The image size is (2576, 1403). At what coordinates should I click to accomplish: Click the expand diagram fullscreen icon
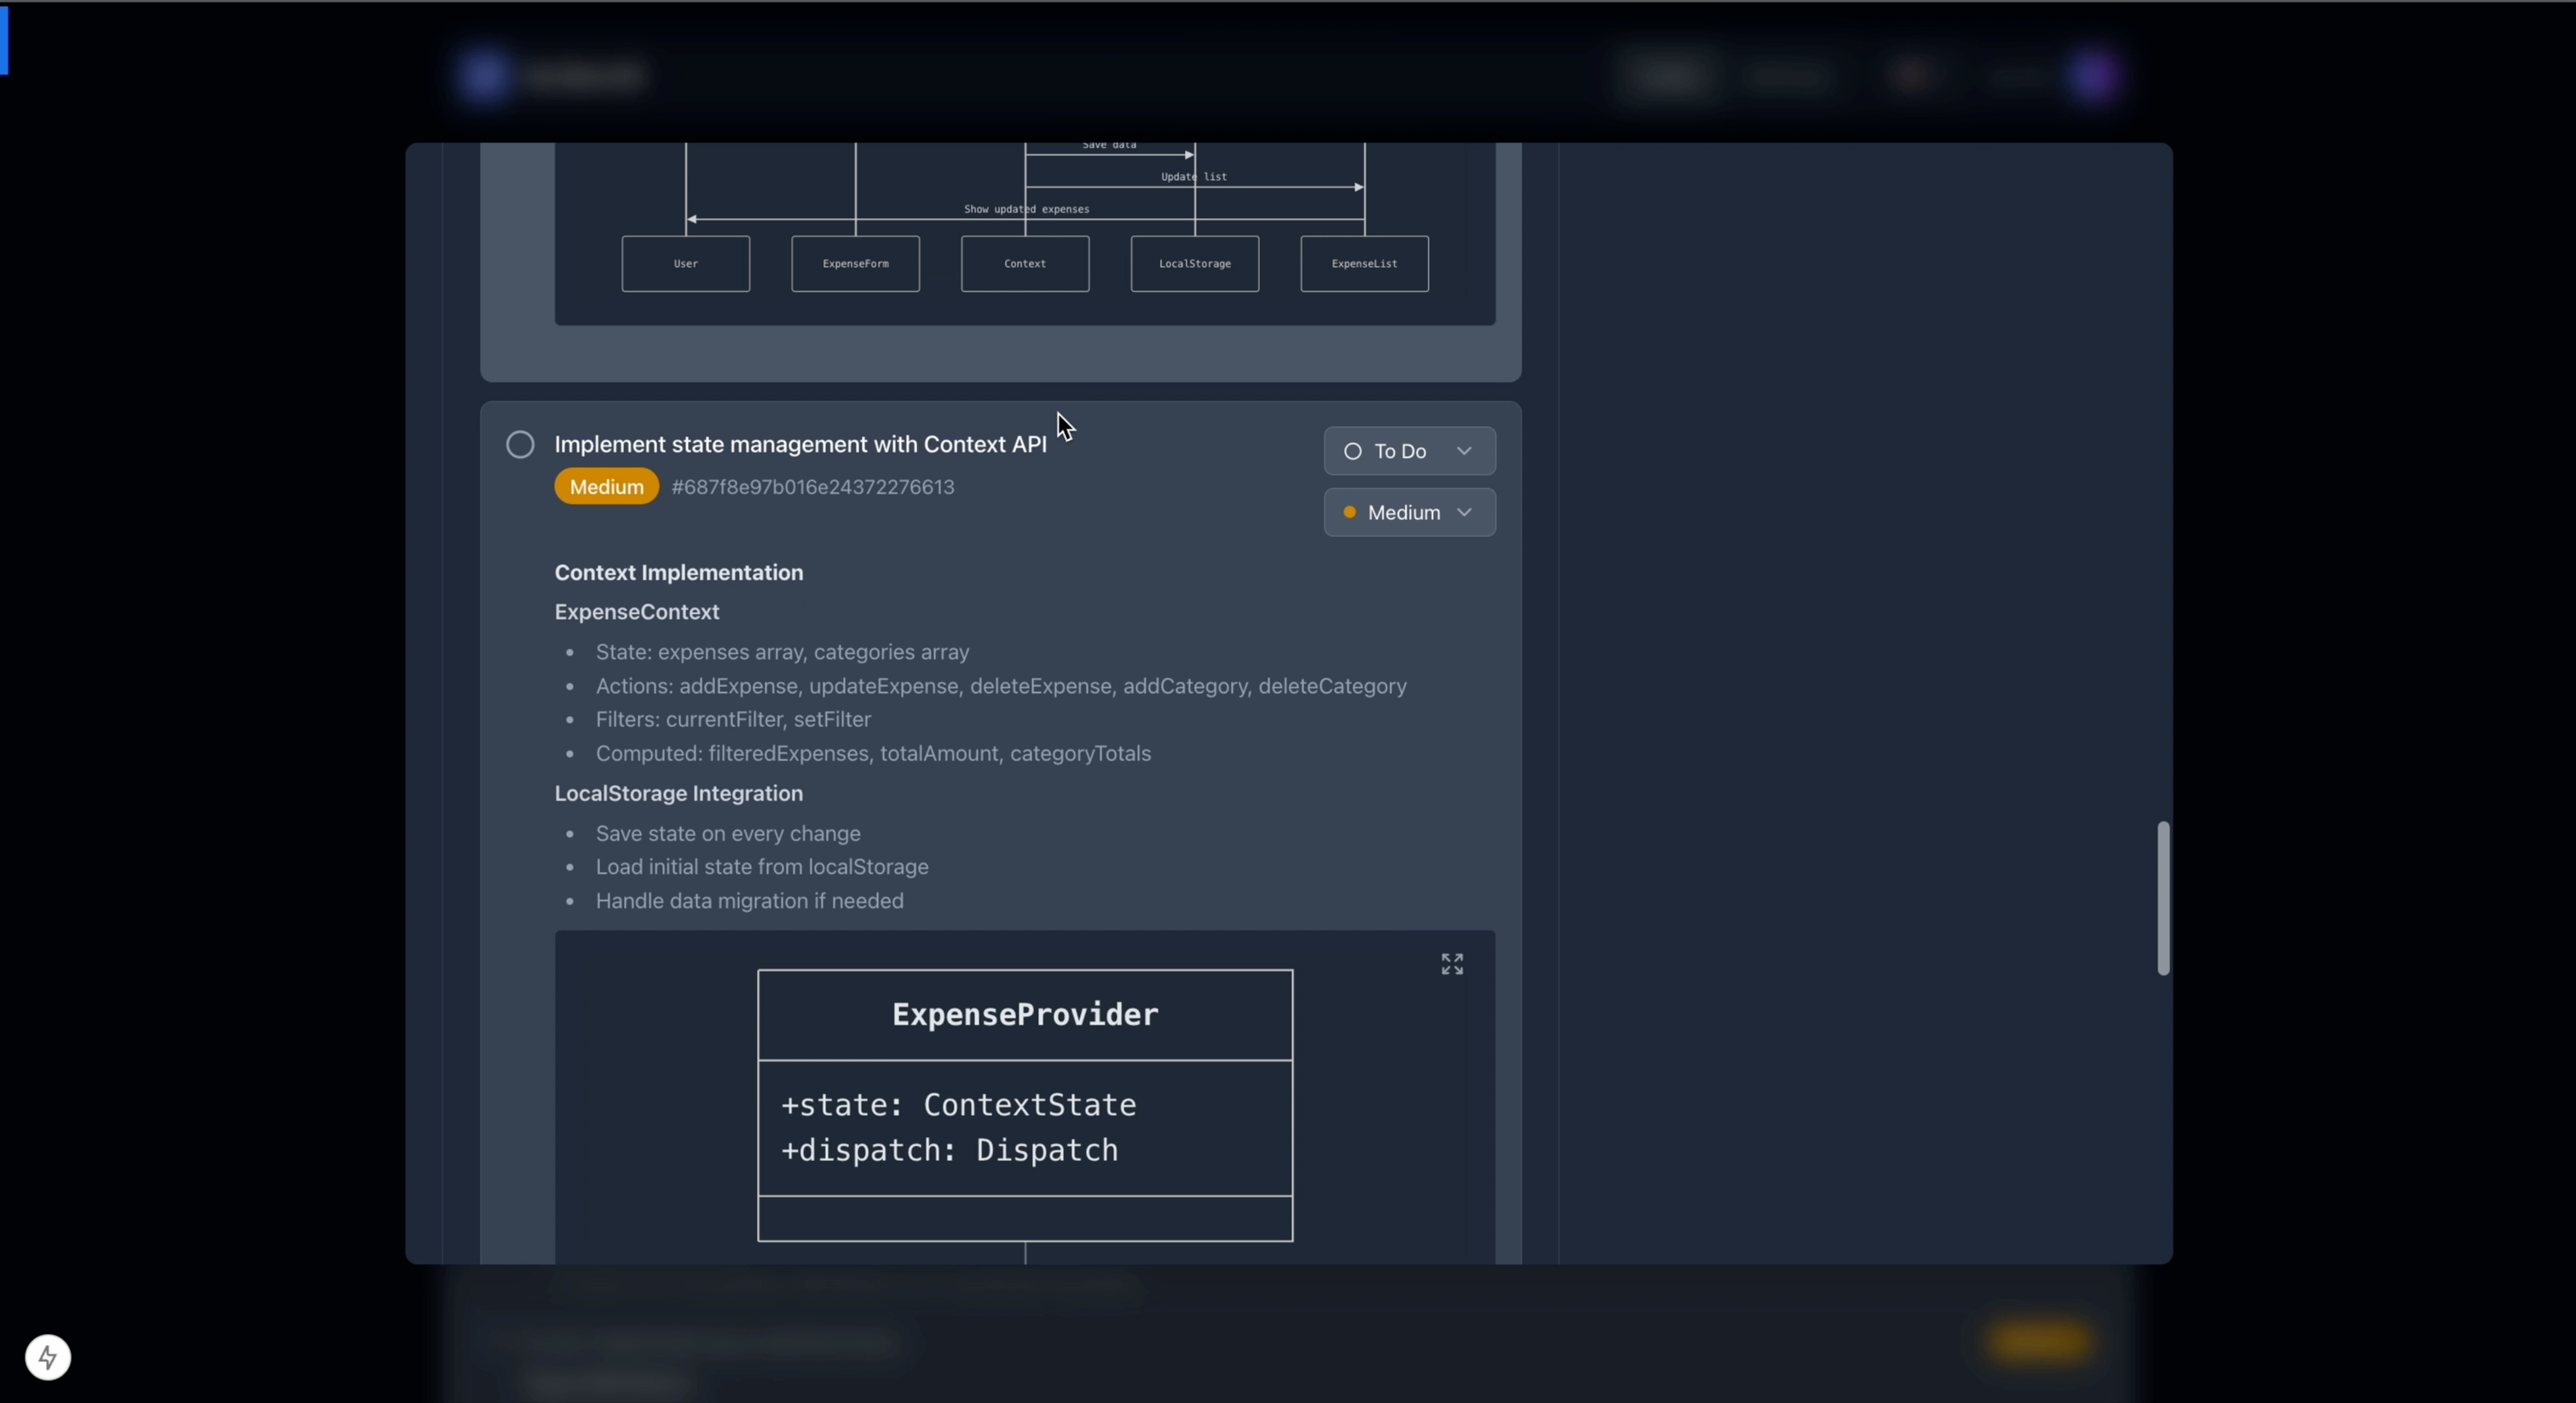pyautogui.click(x=1452, y=963)
